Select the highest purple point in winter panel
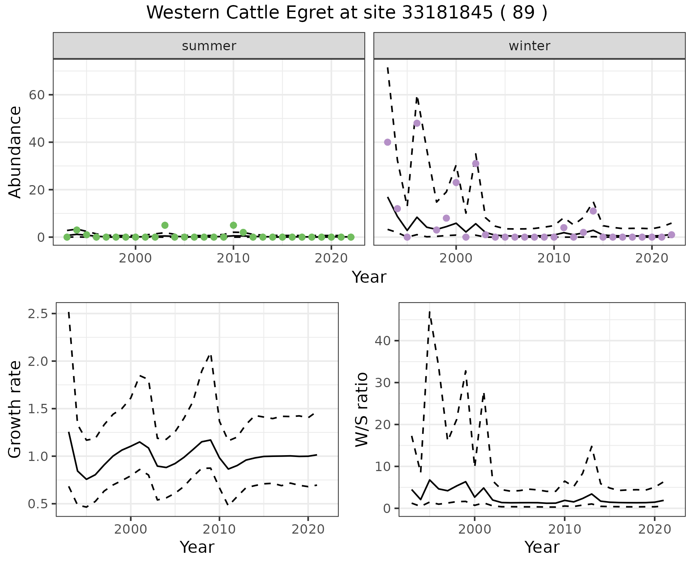 click(x=417, y=123)
